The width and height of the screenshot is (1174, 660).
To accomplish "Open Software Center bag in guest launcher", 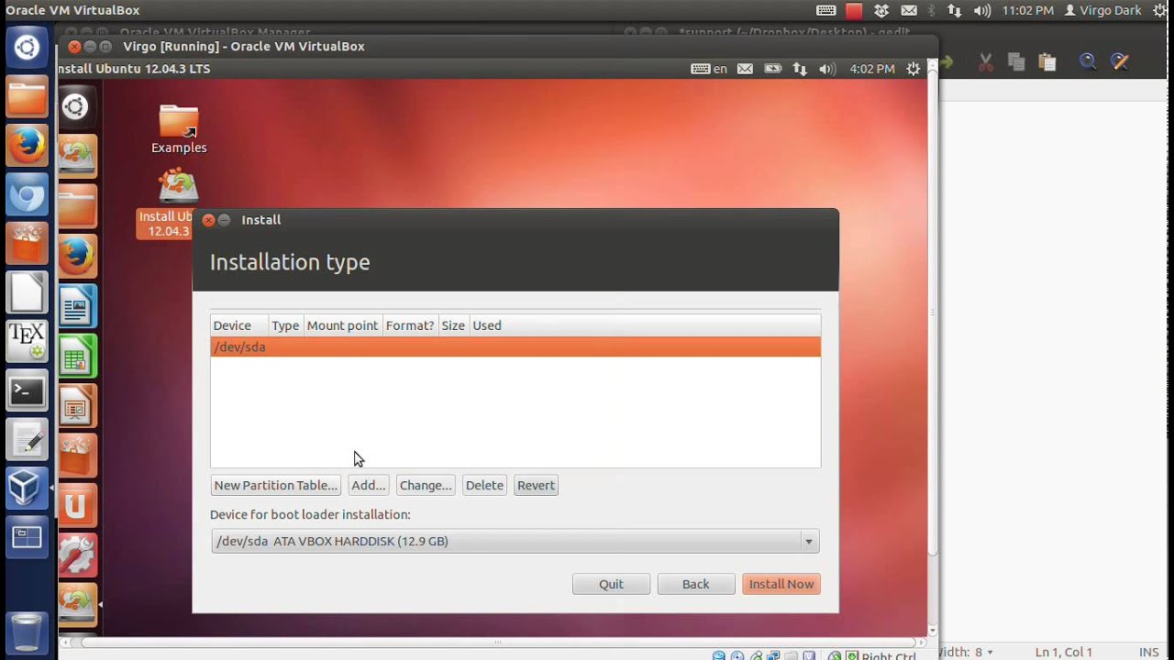I will (x=77, y=456).
